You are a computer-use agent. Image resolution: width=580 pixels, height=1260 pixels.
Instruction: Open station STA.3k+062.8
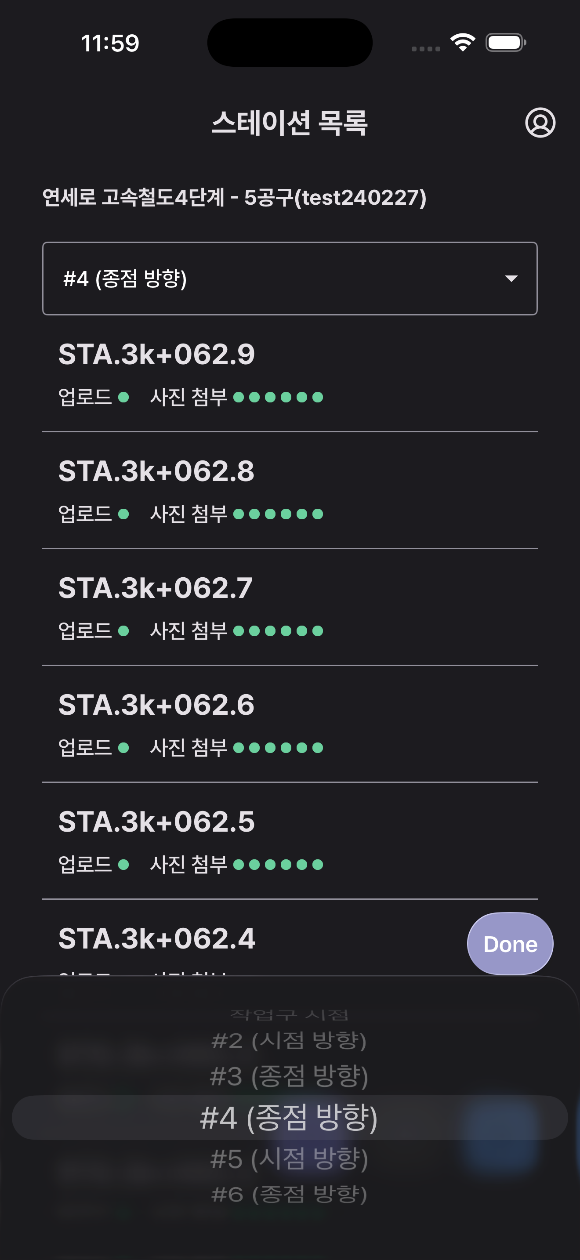tap(156, 471)
